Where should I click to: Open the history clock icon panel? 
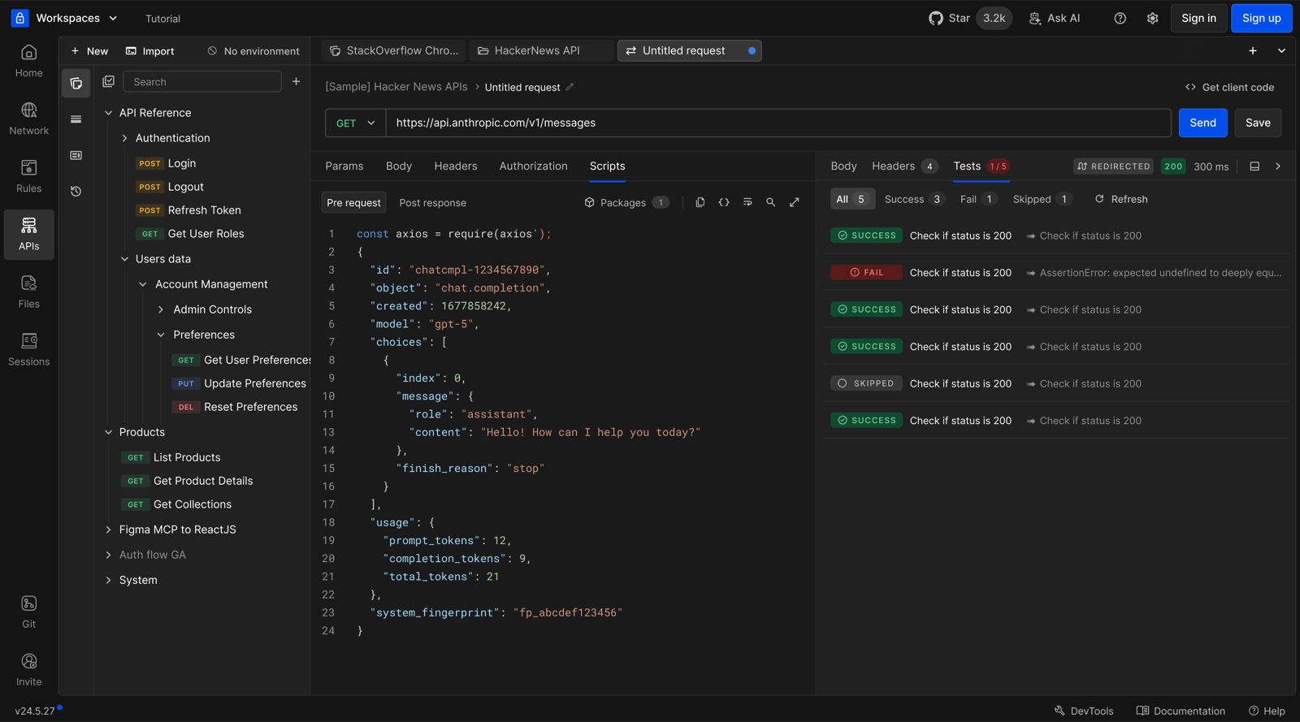(76, 191)
